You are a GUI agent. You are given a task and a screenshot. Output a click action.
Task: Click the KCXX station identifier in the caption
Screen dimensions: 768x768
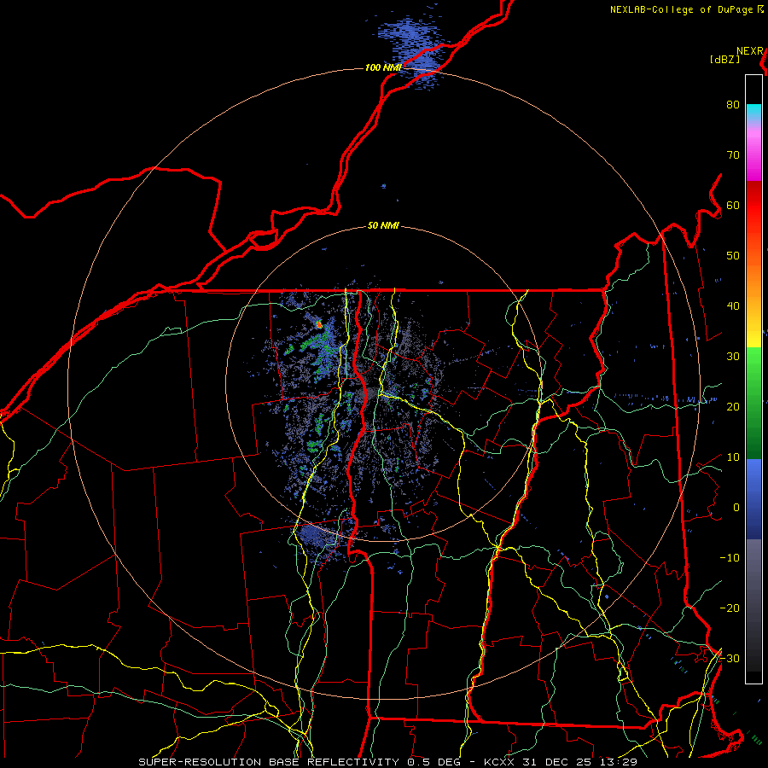pos(499,762)
